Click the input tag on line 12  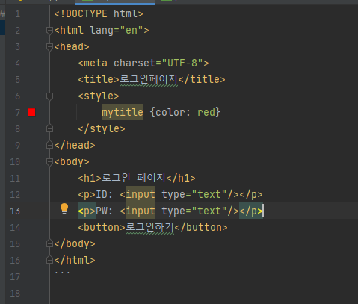[141, 194]
